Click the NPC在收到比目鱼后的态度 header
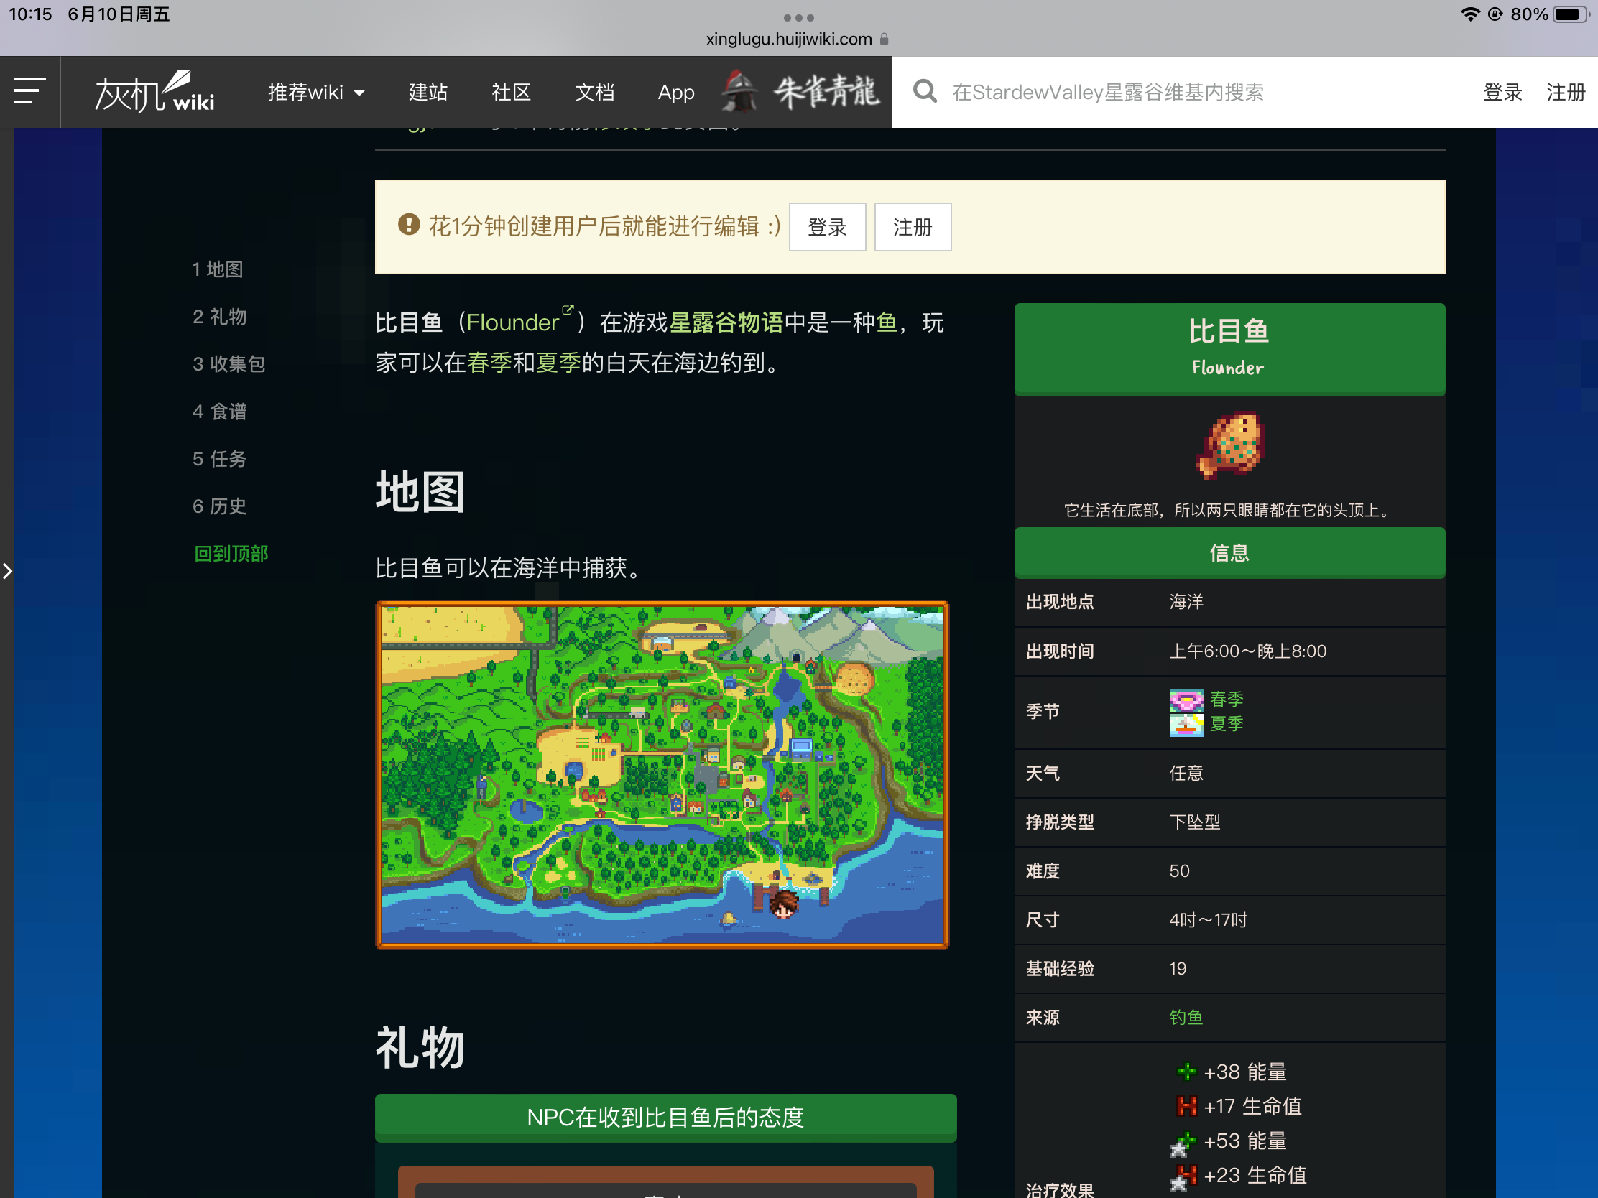The height and width of the screenshot is (1198, 1598). click(x=665, y=1118)
